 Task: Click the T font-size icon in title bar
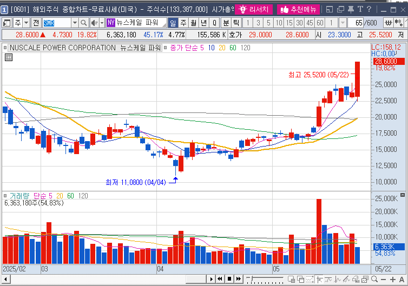(x=360, y=9)
